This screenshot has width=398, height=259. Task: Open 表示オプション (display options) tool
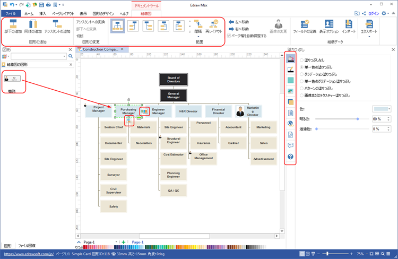tap(329, 27)
